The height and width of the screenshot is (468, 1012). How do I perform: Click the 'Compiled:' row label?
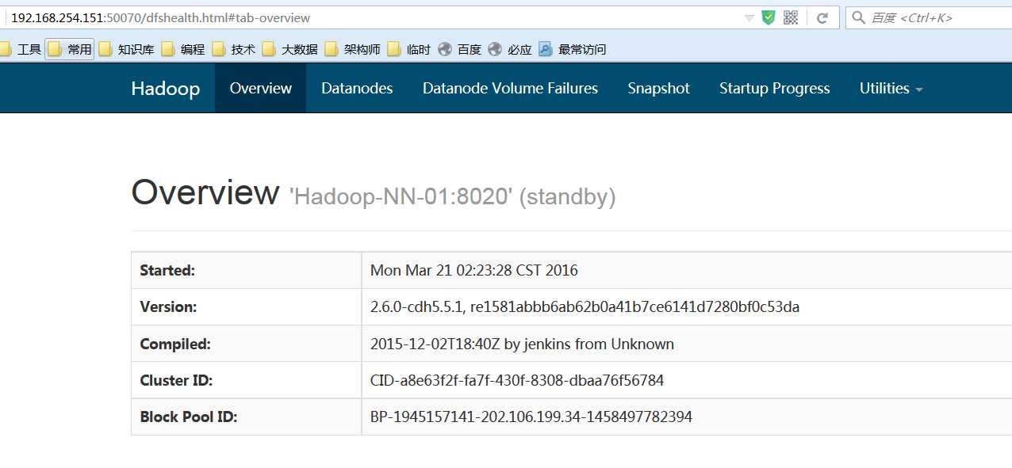tap(175, 344)
